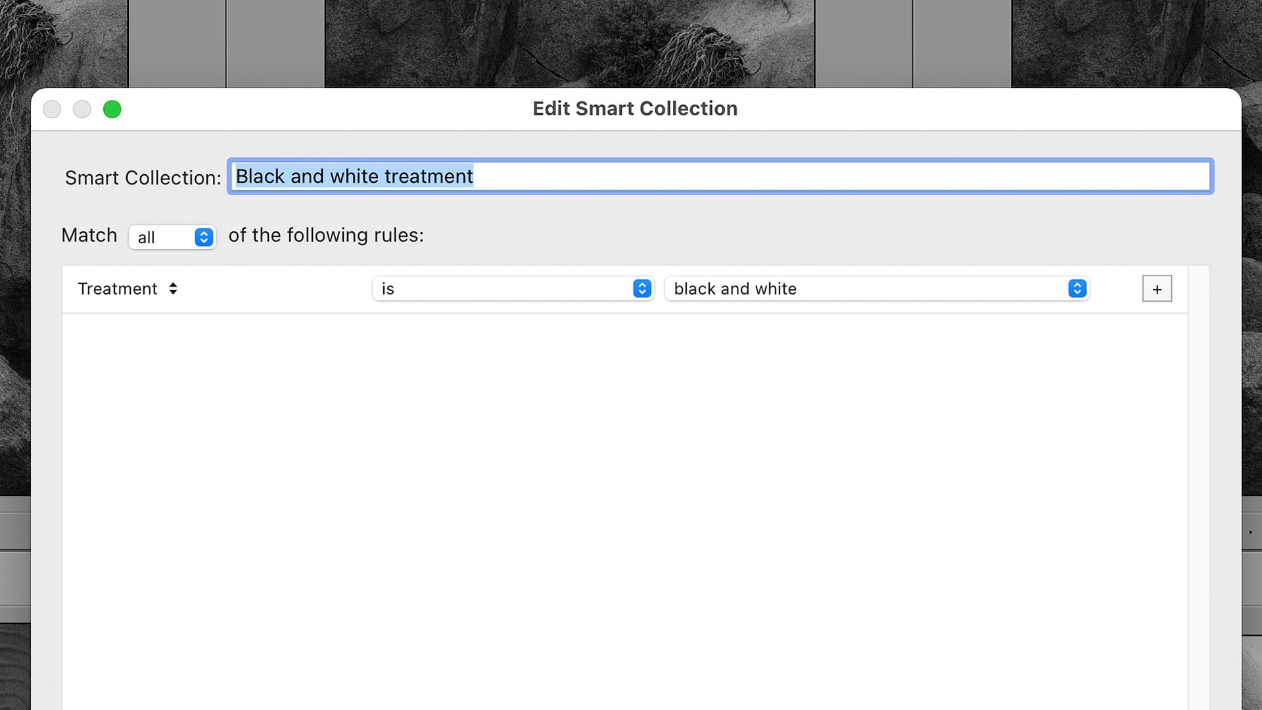The image size is (1262, 710).
Task: Click the gray close window button
Action: (52, 109)
